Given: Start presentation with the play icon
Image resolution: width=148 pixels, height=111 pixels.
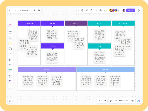Looking at the screenshot, I should pos(82,10).
